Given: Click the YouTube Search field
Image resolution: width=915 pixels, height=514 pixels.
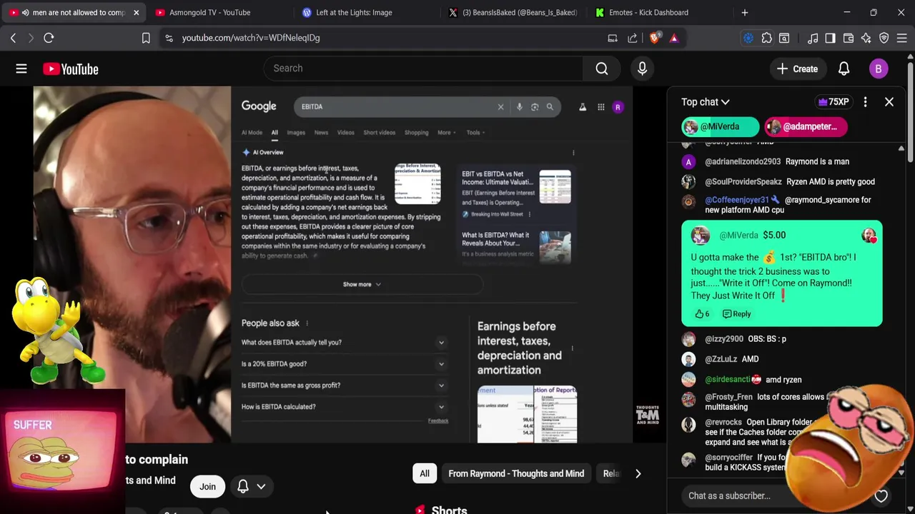Looking at the screenshot, I should pyautogui.click(x=423, y=68).
